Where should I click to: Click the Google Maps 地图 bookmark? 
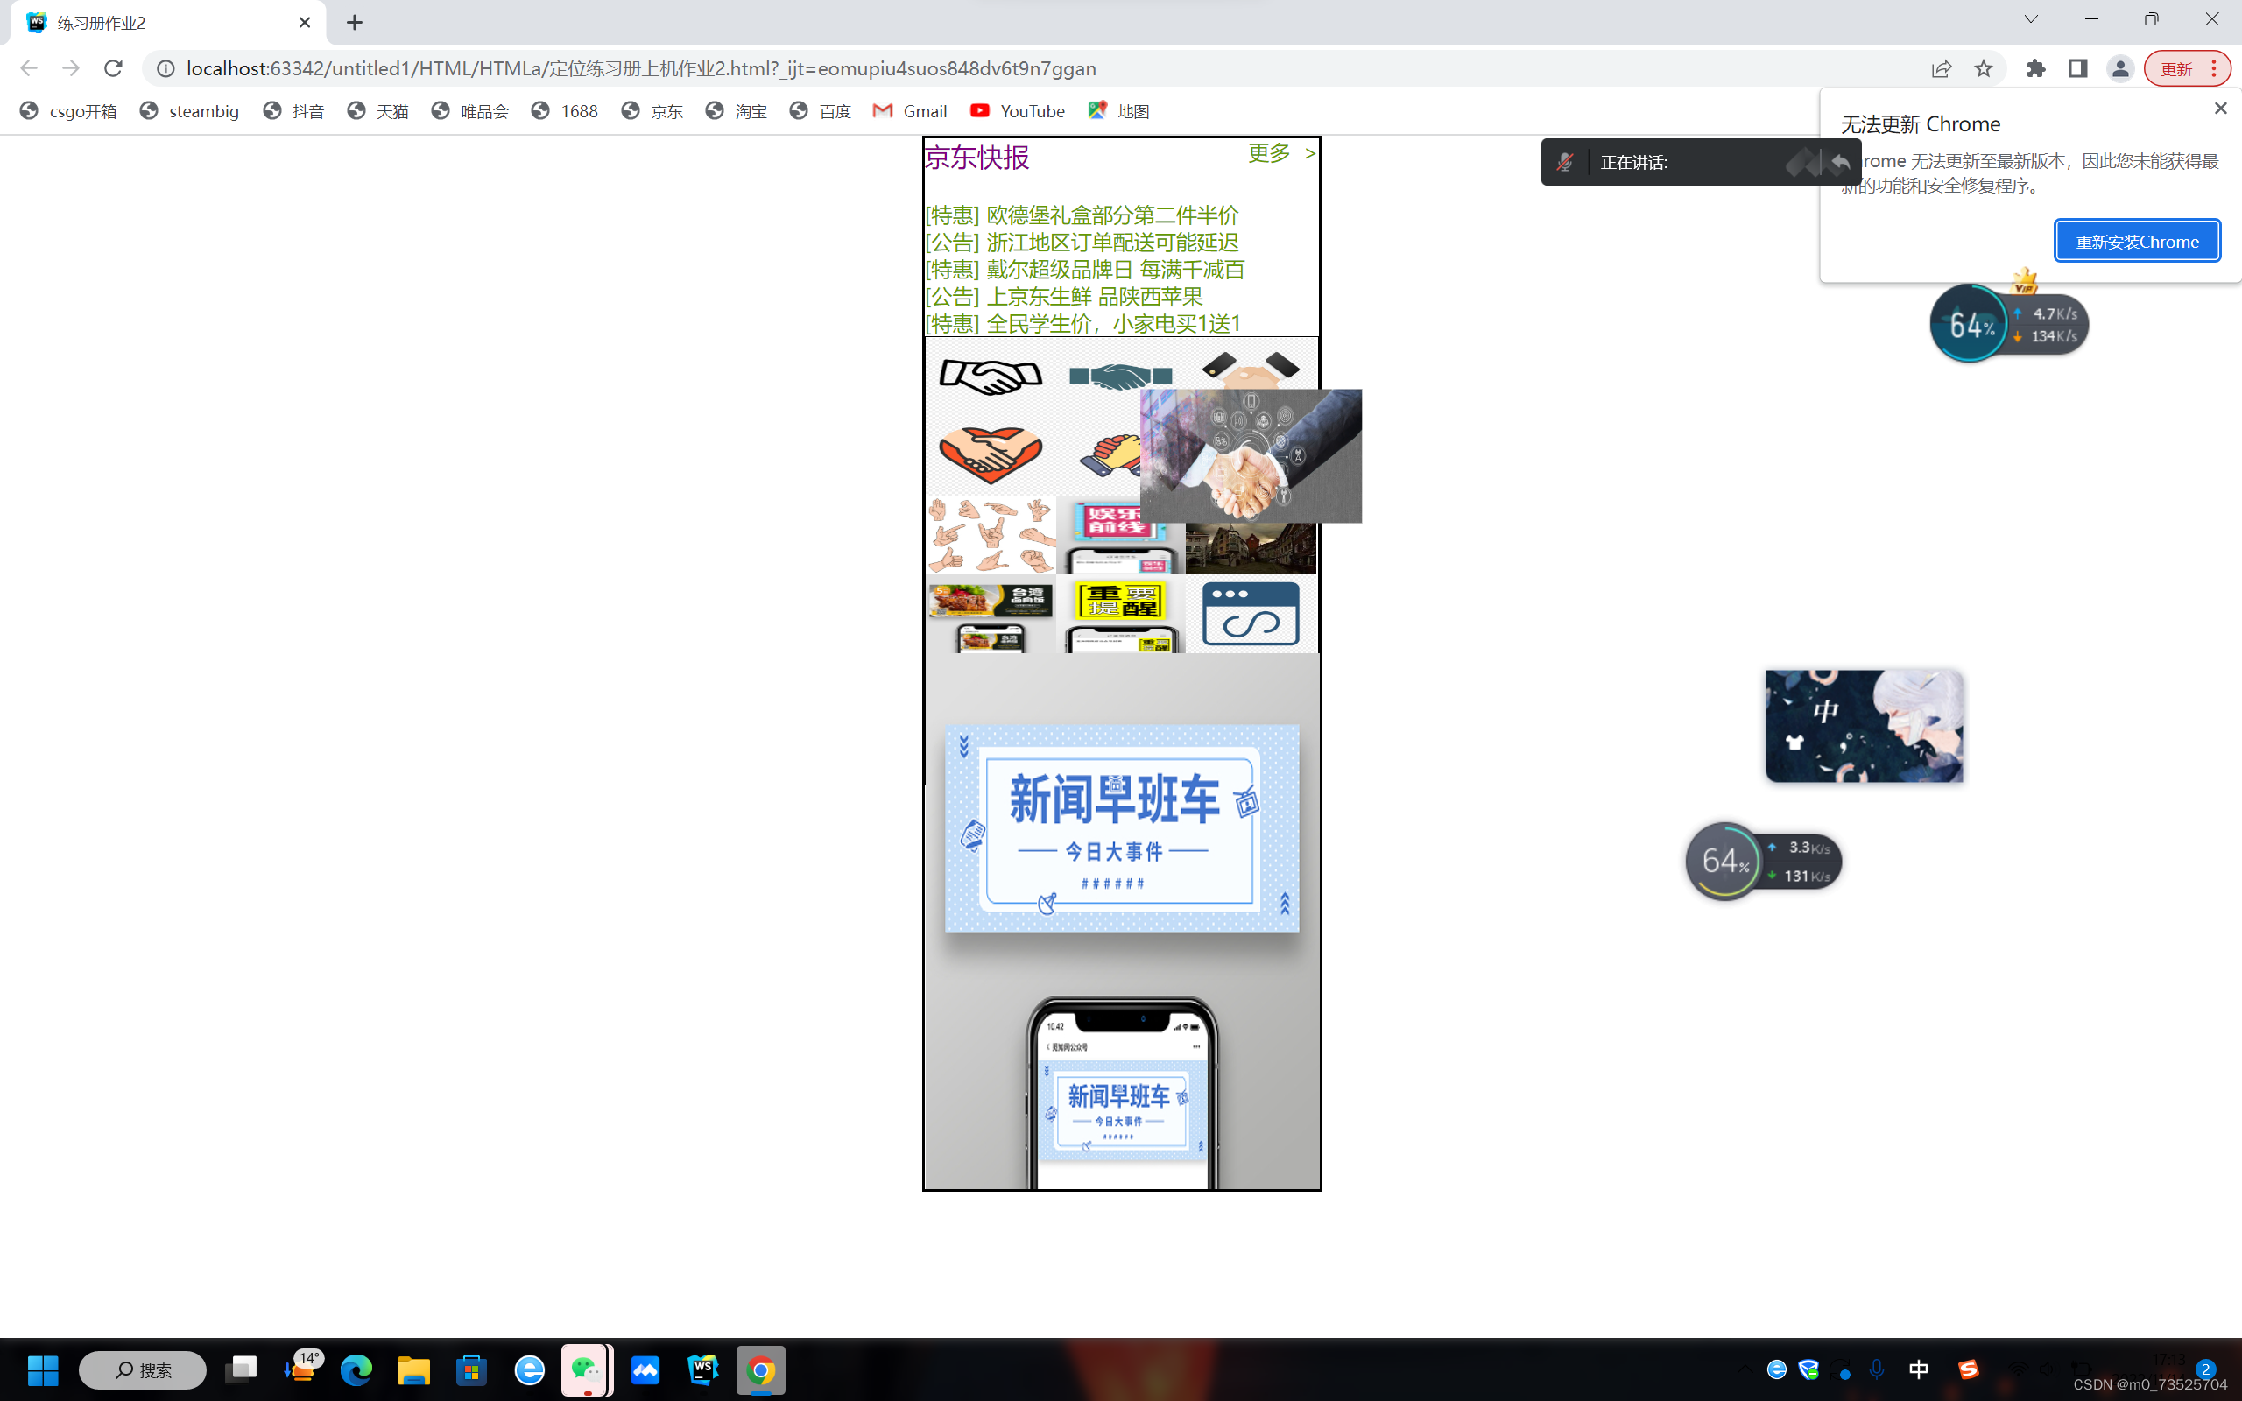click(1126, 109)
